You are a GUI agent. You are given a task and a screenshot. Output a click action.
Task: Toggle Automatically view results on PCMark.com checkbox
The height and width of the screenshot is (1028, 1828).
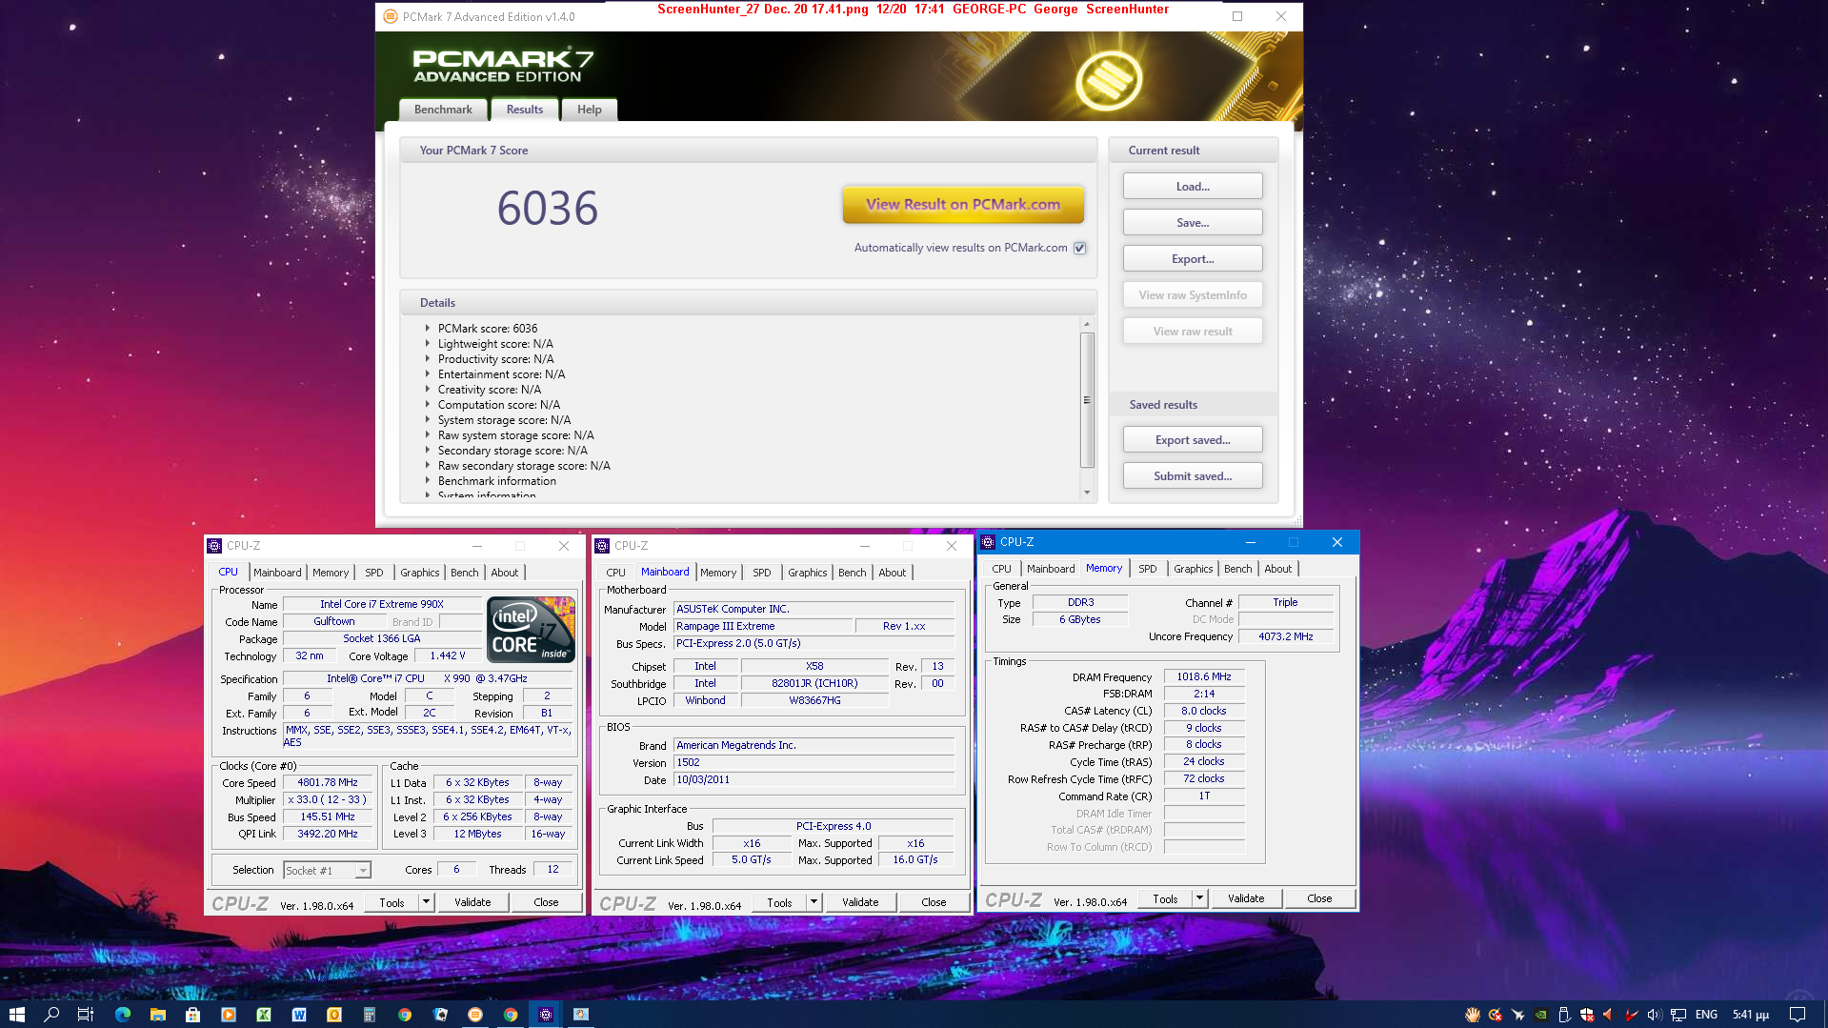(x=1079, y=248)
